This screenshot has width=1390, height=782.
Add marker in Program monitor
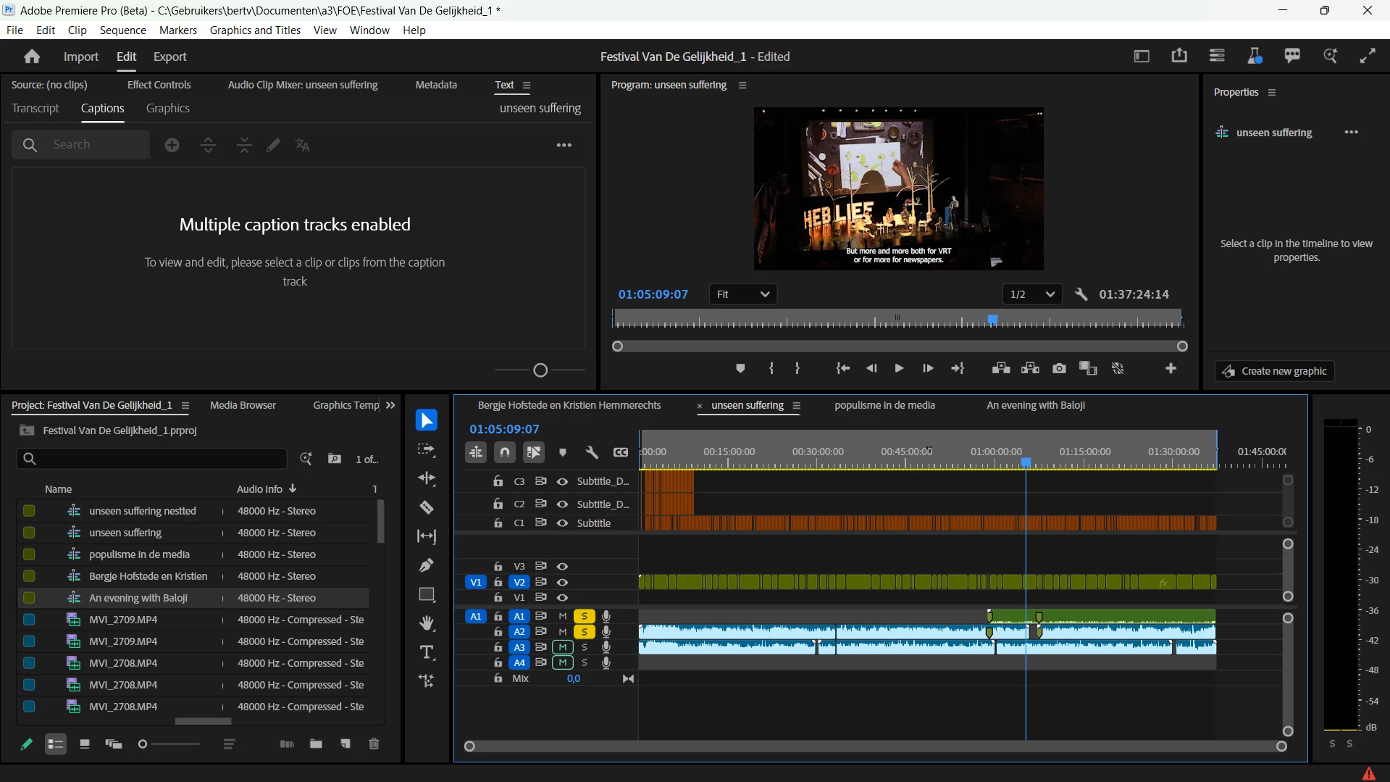pos(740,369)
